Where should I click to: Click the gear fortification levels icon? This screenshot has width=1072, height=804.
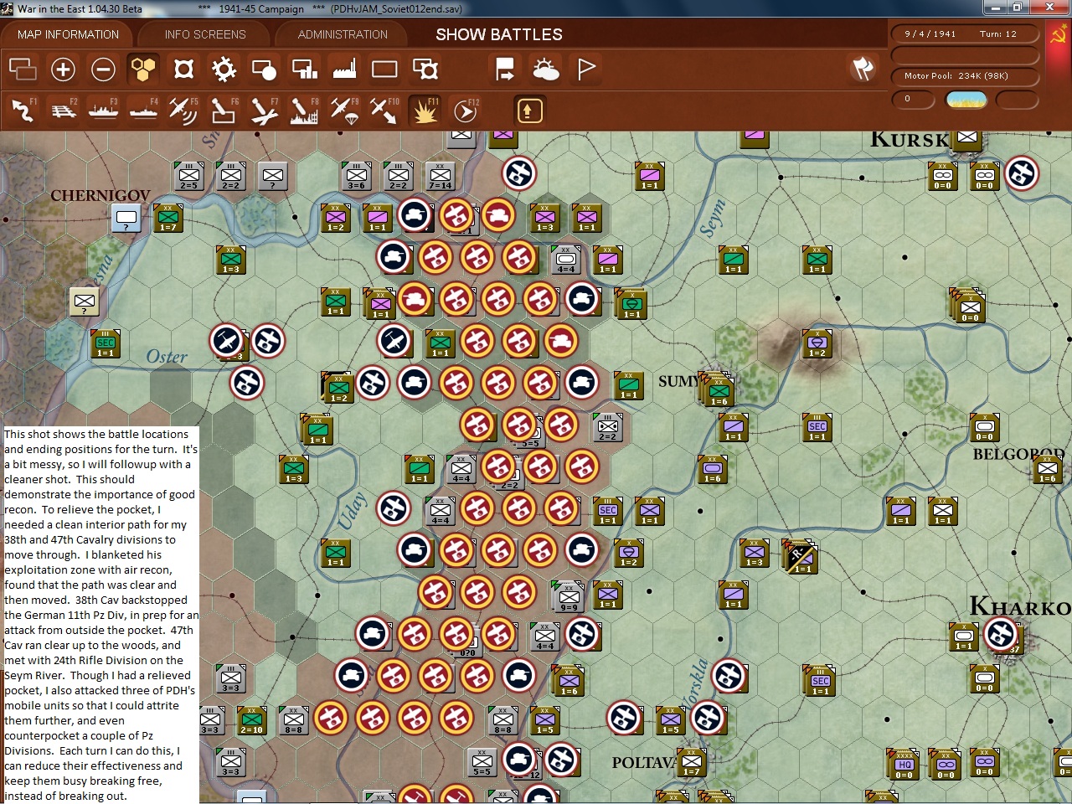[224, 69]
